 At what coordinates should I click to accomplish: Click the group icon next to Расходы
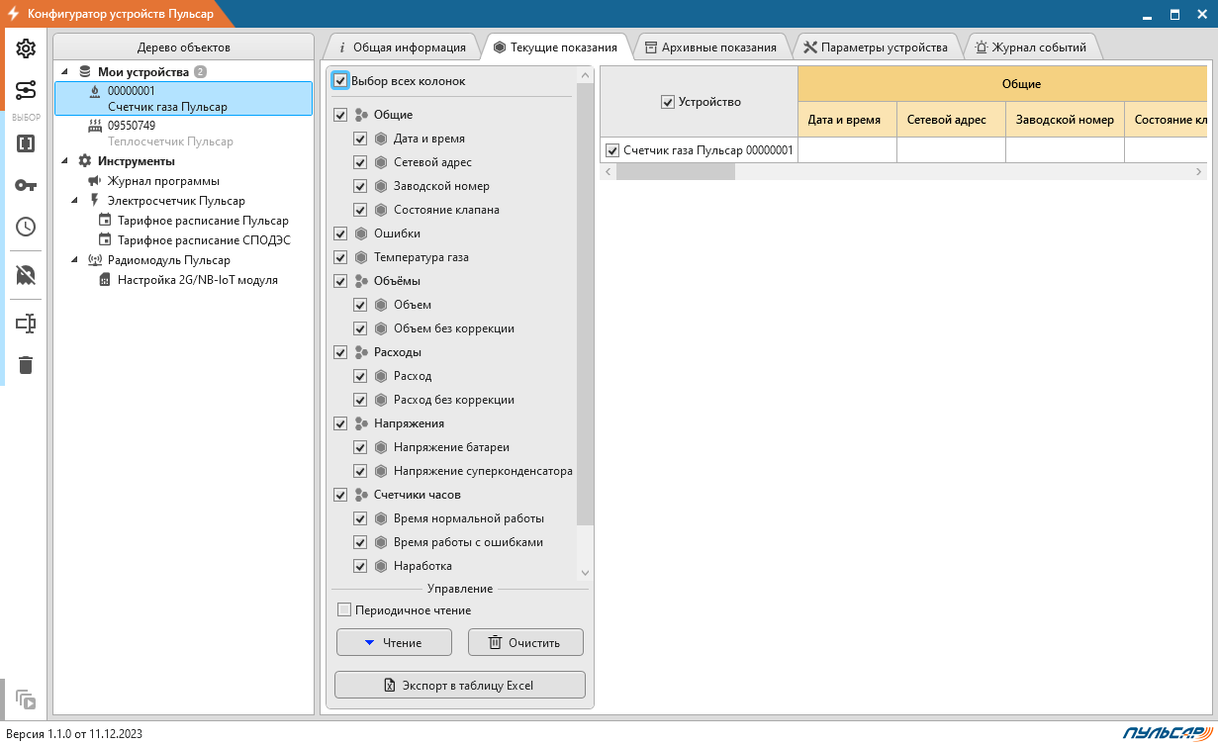(x=361, y=352)
